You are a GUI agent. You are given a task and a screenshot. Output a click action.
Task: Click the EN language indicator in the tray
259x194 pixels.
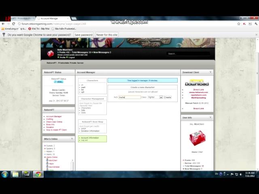(x=216, y=174)
